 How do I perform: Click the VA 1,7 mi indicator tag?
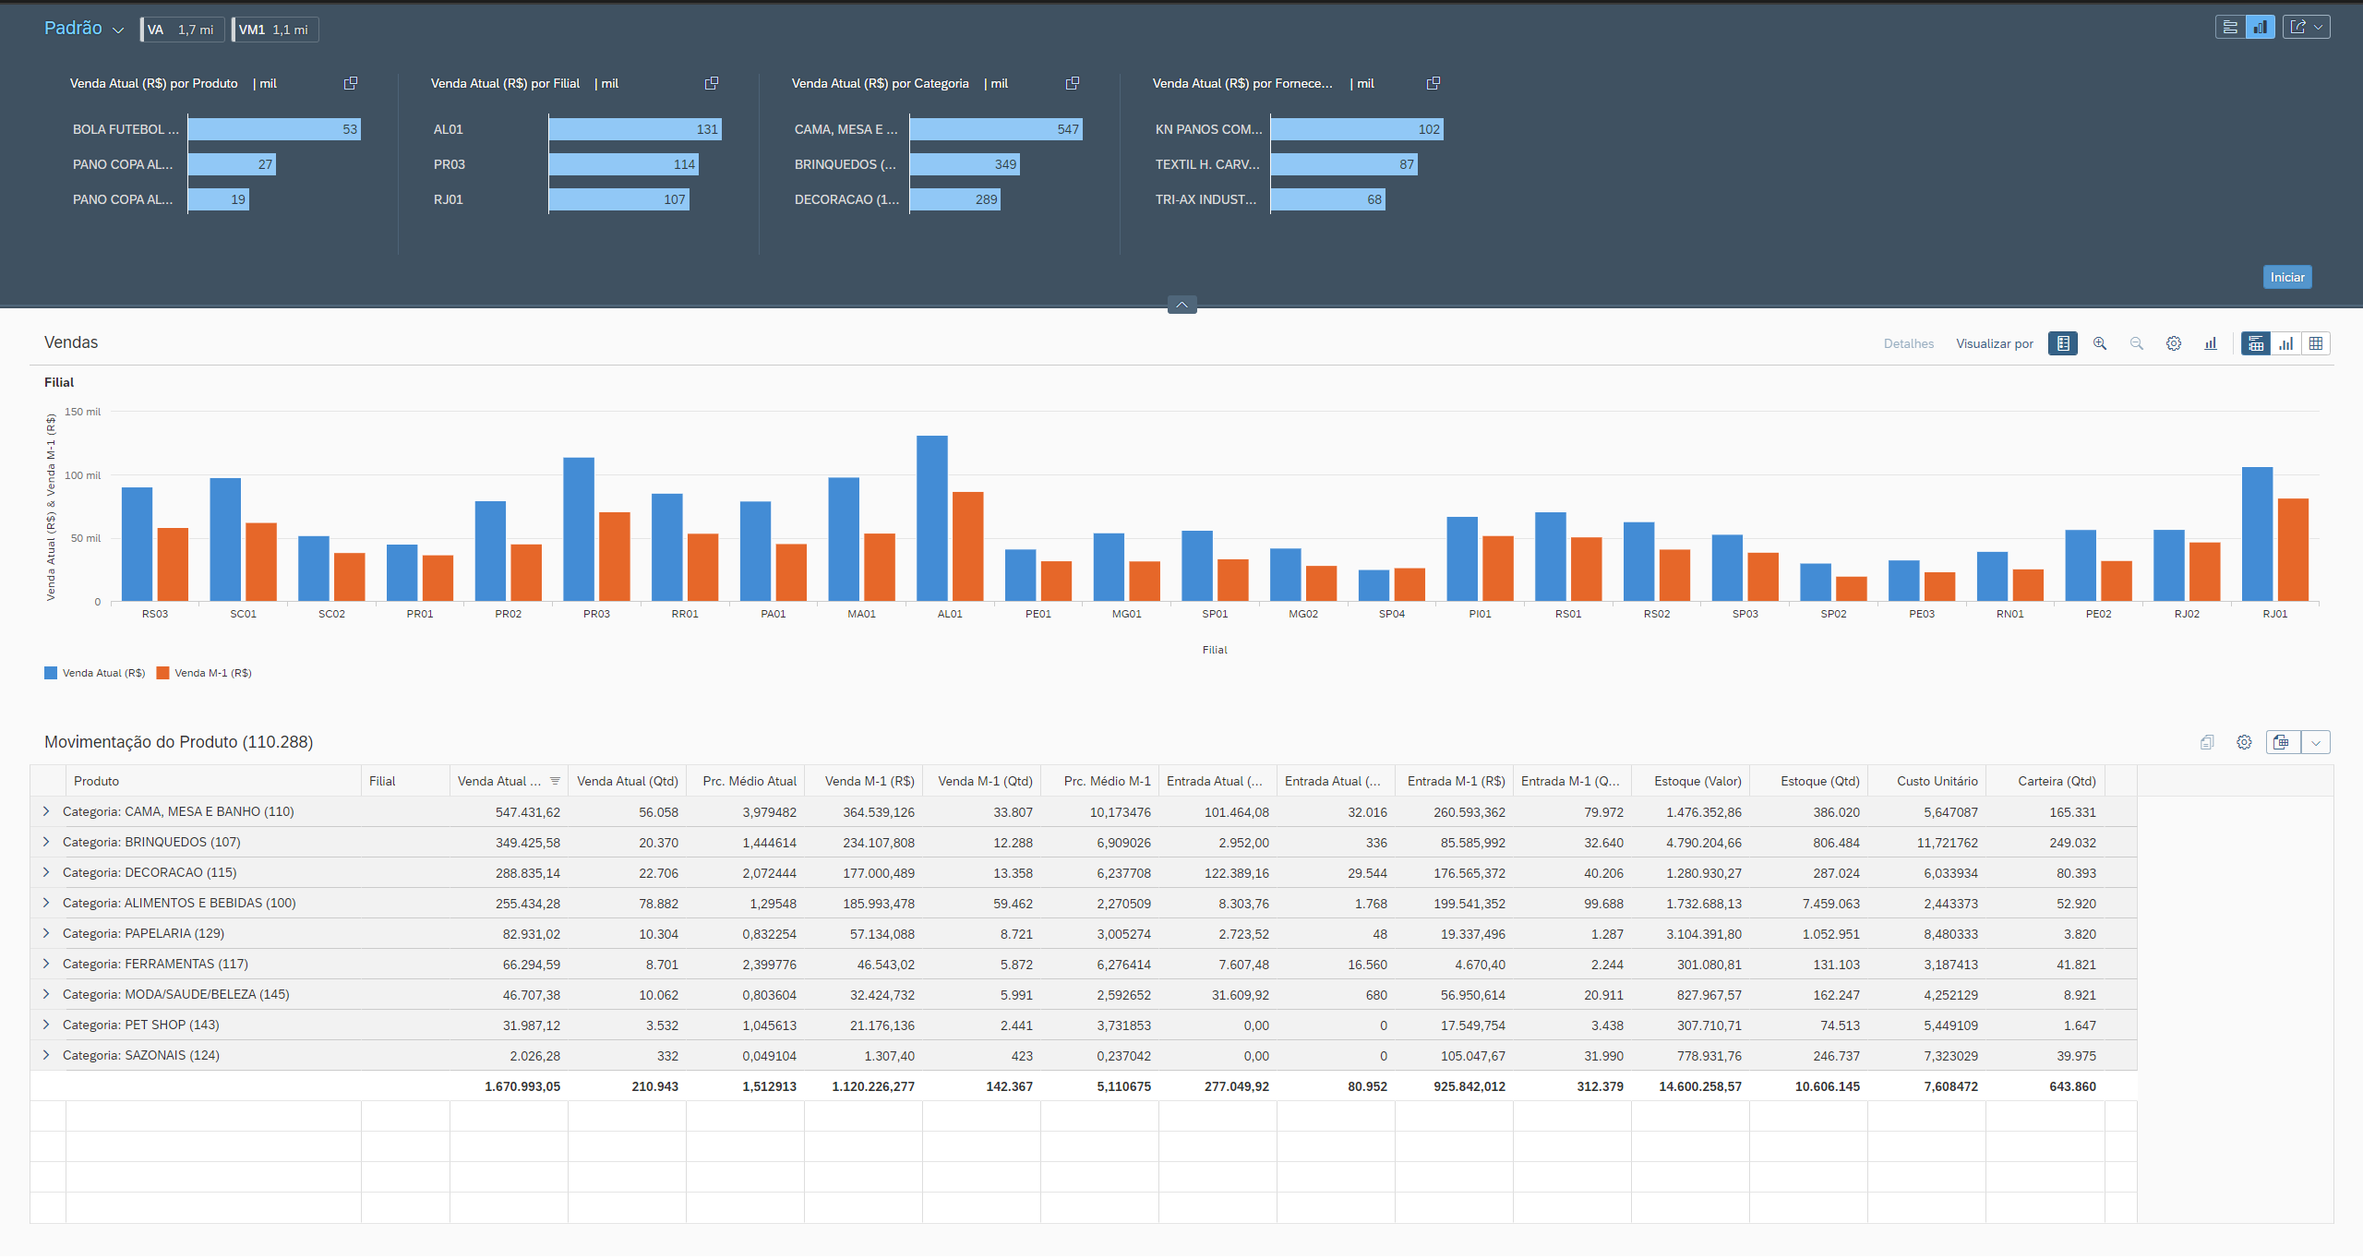183,30
